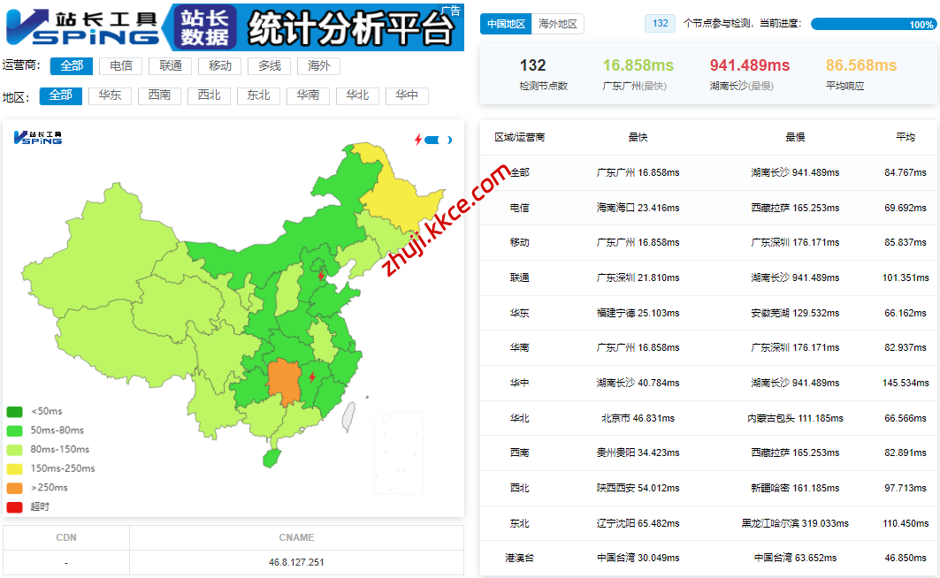Switch to 中国地区 tab
This screenshot has width=940, height=578.
(x=507, y=24)
